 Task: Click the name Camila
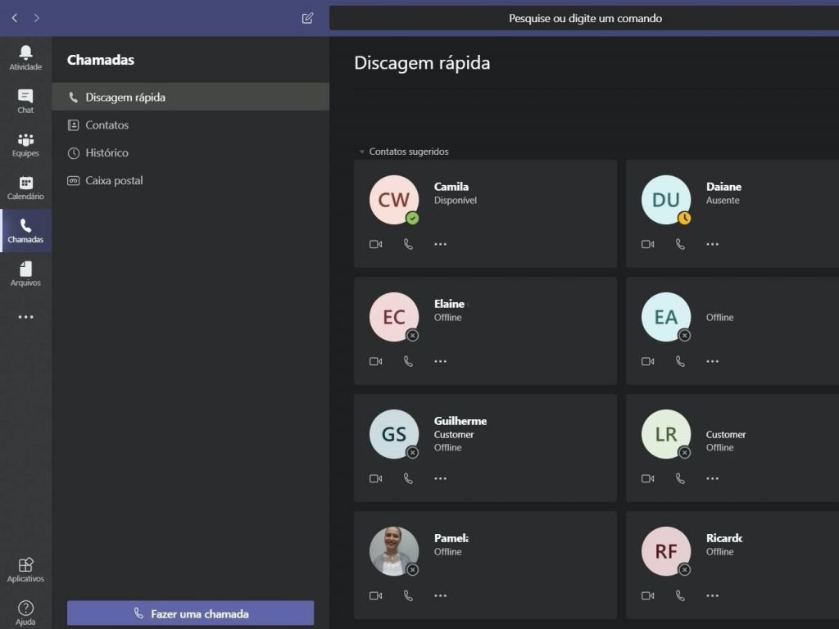coord(451,187)
